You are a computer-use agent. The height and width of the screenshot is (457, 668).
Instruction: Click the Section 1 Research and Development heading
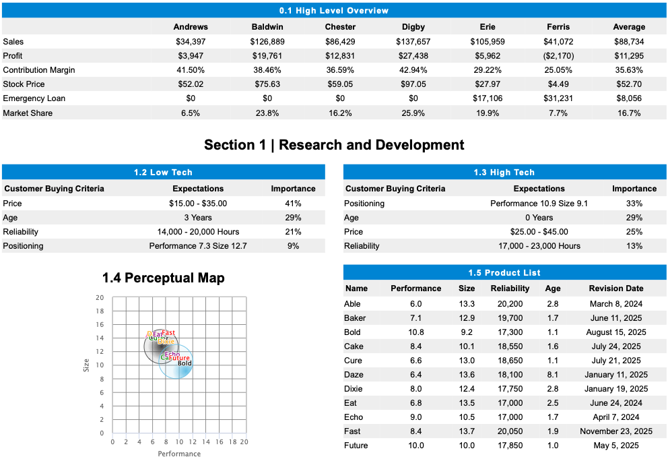[x=334, y=144]
